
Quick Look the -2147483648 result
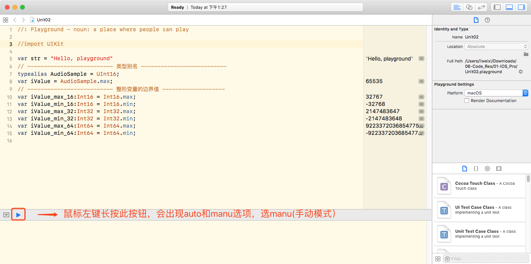coord(421,118)
